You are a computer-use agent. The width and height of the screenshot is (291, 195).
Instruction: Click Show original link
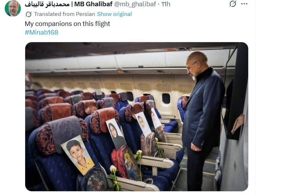(114, 14)
